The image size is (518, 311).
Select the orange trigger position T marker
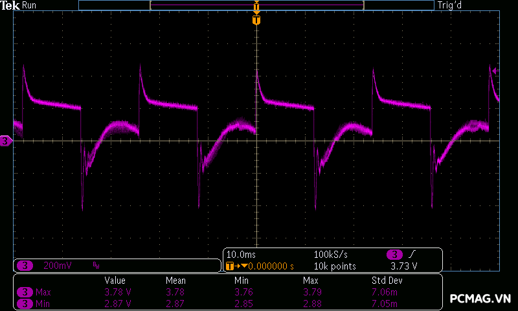[256, 20]
